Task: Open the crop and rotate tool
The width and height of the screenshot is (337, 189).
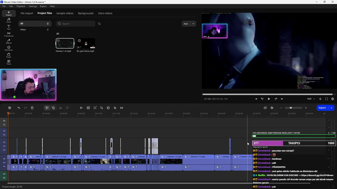Action: (101, 108)
